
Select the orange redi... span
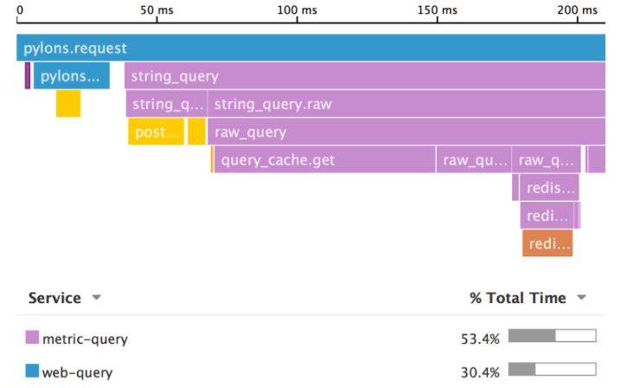click(547, 244)
